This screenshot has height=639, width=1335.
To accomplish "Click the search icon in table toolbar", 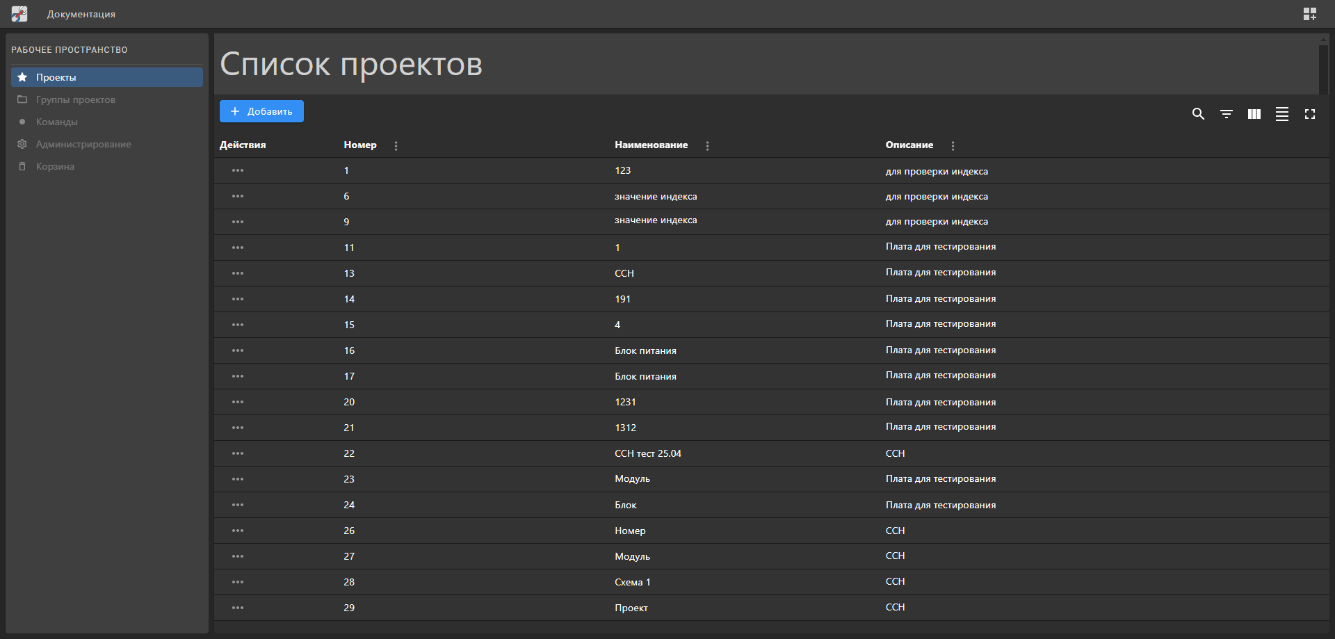I will pyautogui.click(x=1198, y=114).
